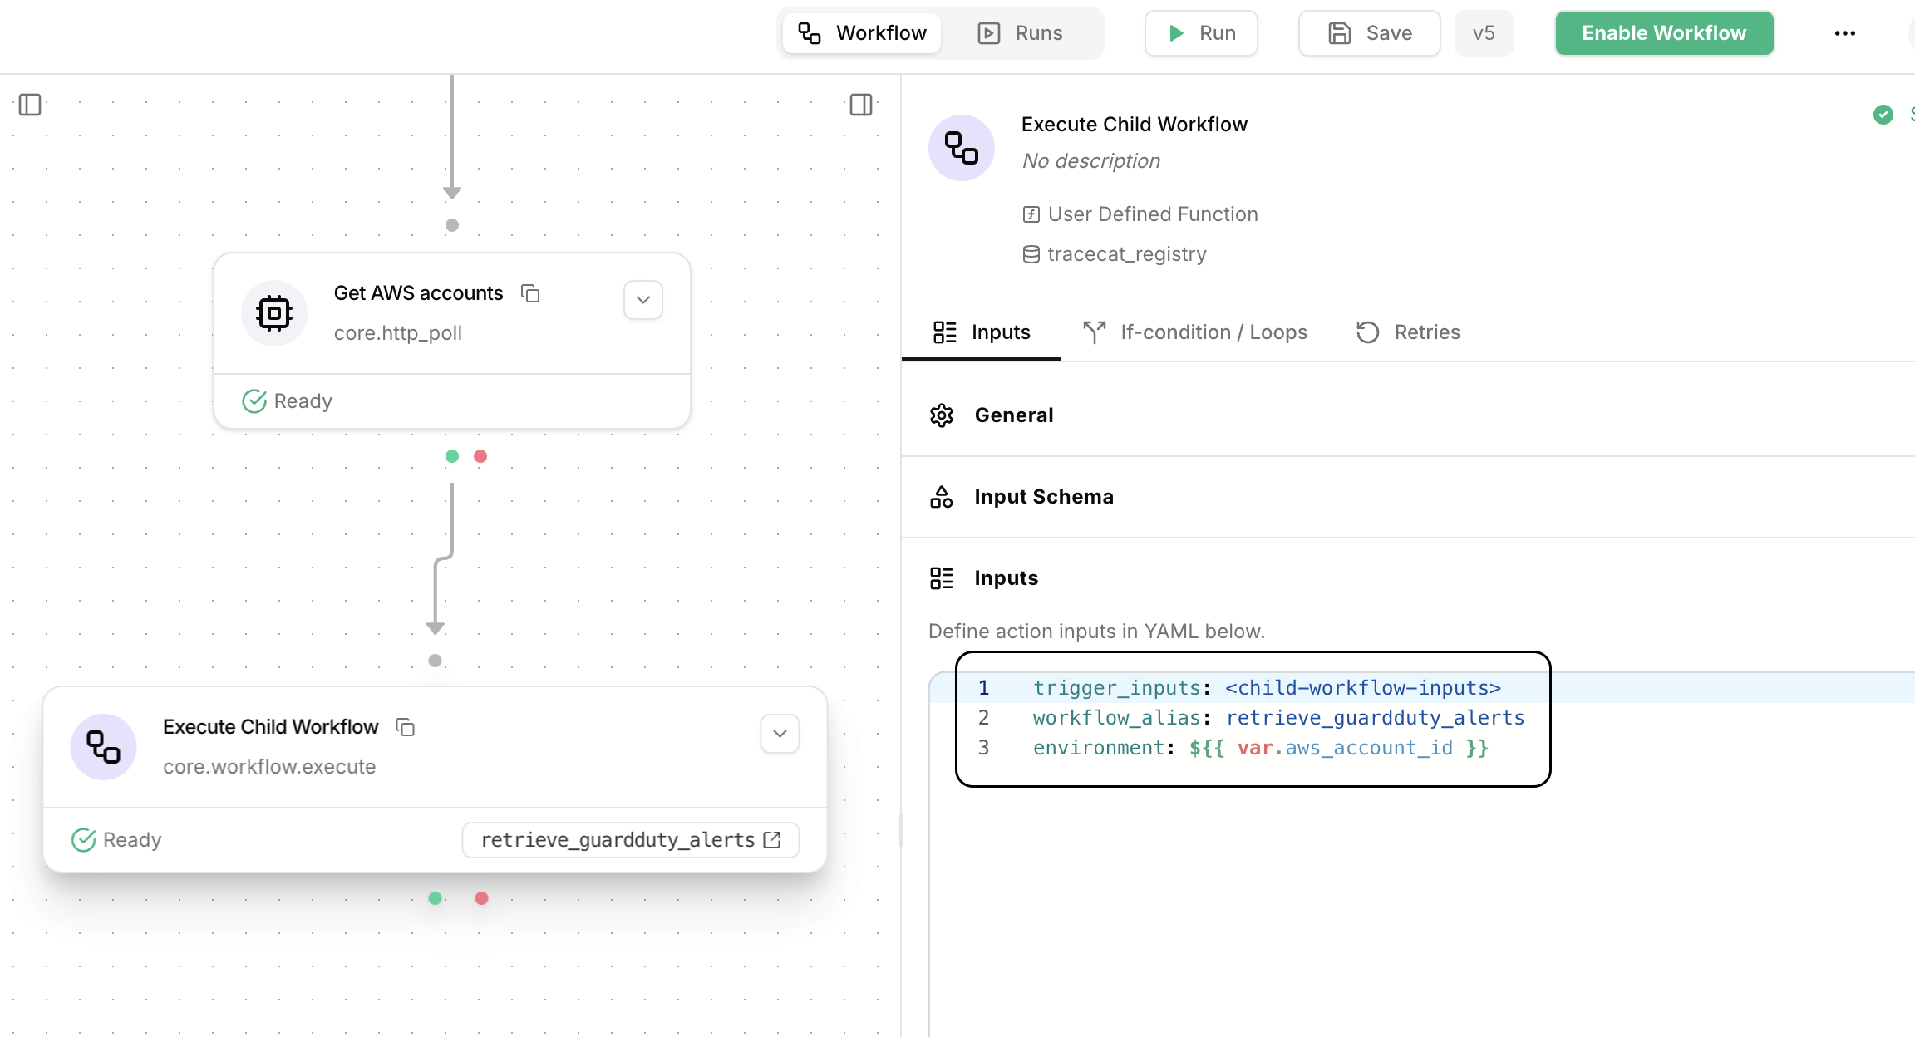Click the tracecat_registry text

coord(1127,254)
